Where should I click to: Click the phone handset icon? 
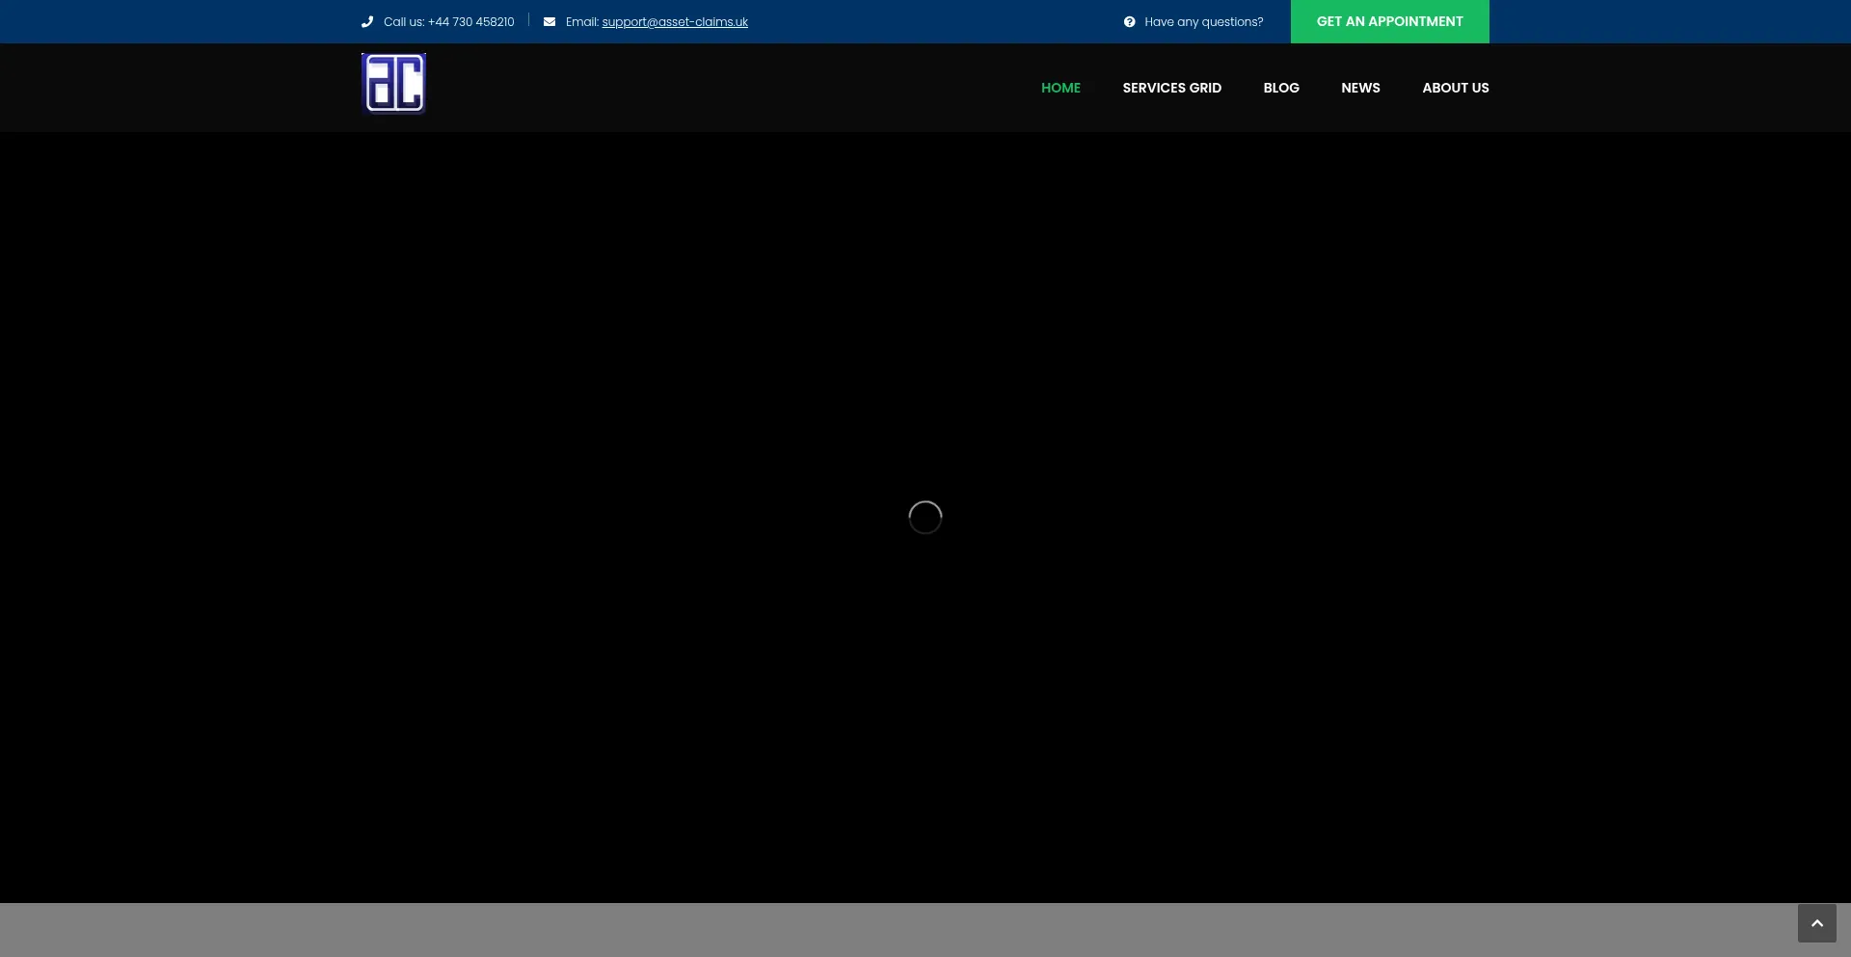(x=366, y=22)
